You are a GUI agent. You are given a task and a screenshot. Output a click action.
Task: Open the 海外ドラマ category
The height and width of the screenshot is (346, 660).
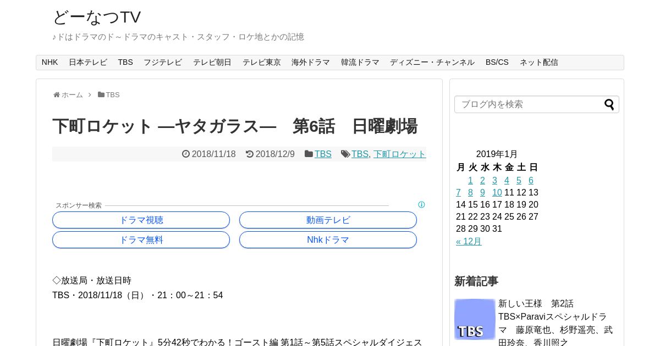point(311,63)
